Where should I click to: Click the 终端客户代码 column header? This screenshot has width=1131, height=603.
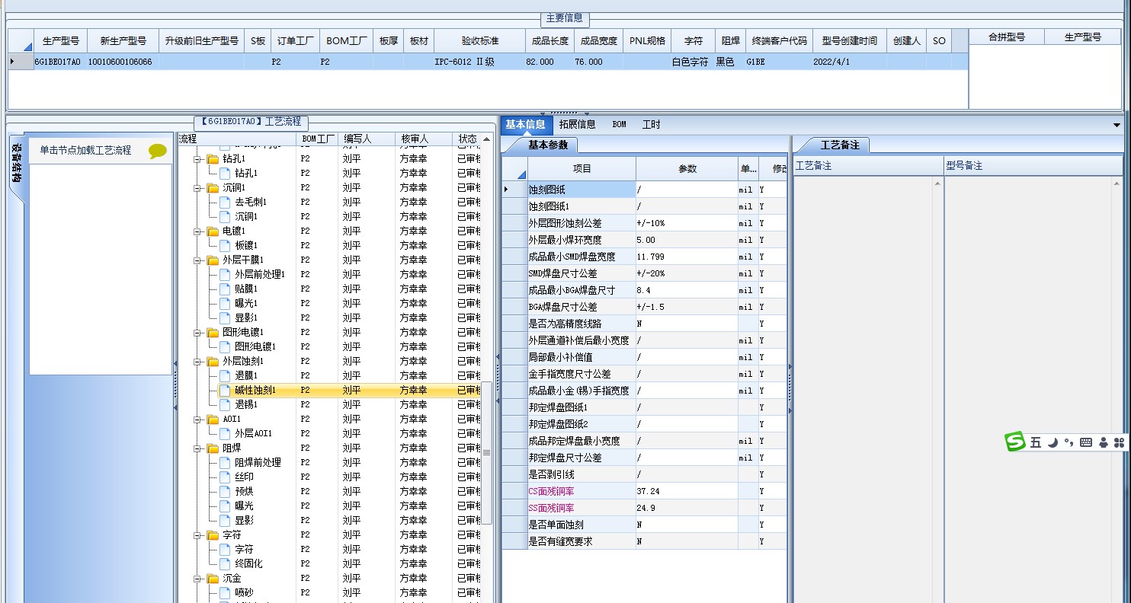click(x=779, y=41)
